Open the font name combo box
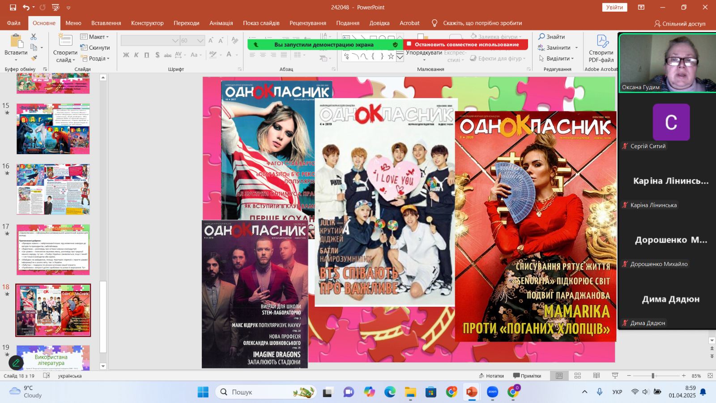The image size is (716, 403). [x=150, y=40]
